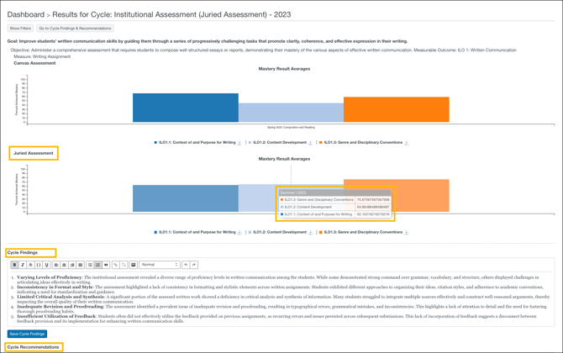Insert image using picture icon
Viewport: 563px width, 353px height.
pos(134,265)
